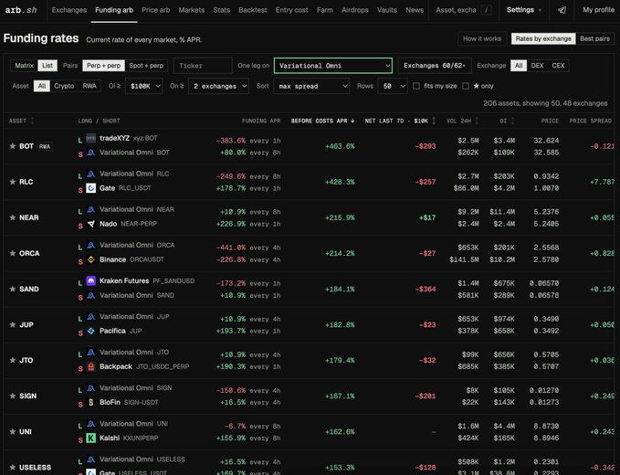This screenshot has height=475, width=620.
Task: Sort by Net Last 7D column arrows
Action: 434,121
